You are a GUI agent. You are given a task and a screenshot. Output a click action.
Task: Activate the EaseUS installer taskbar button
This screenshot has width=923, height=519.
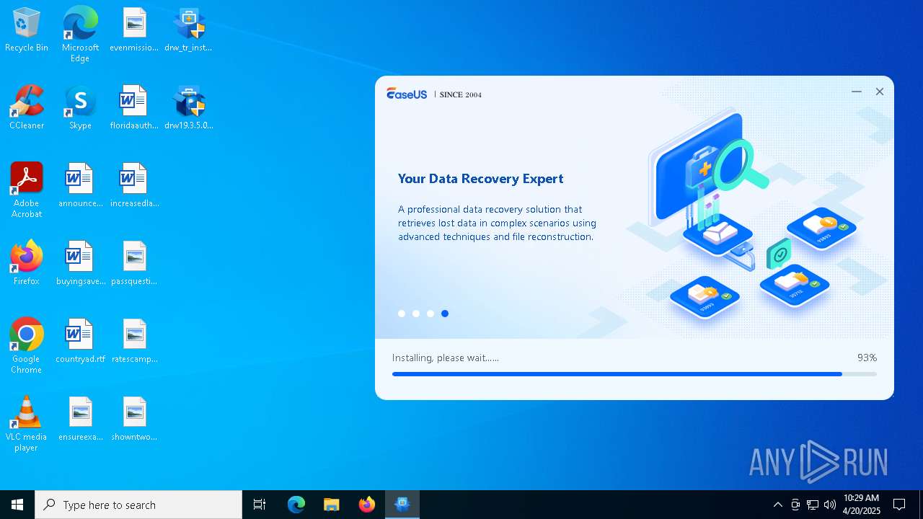point(402,505)
